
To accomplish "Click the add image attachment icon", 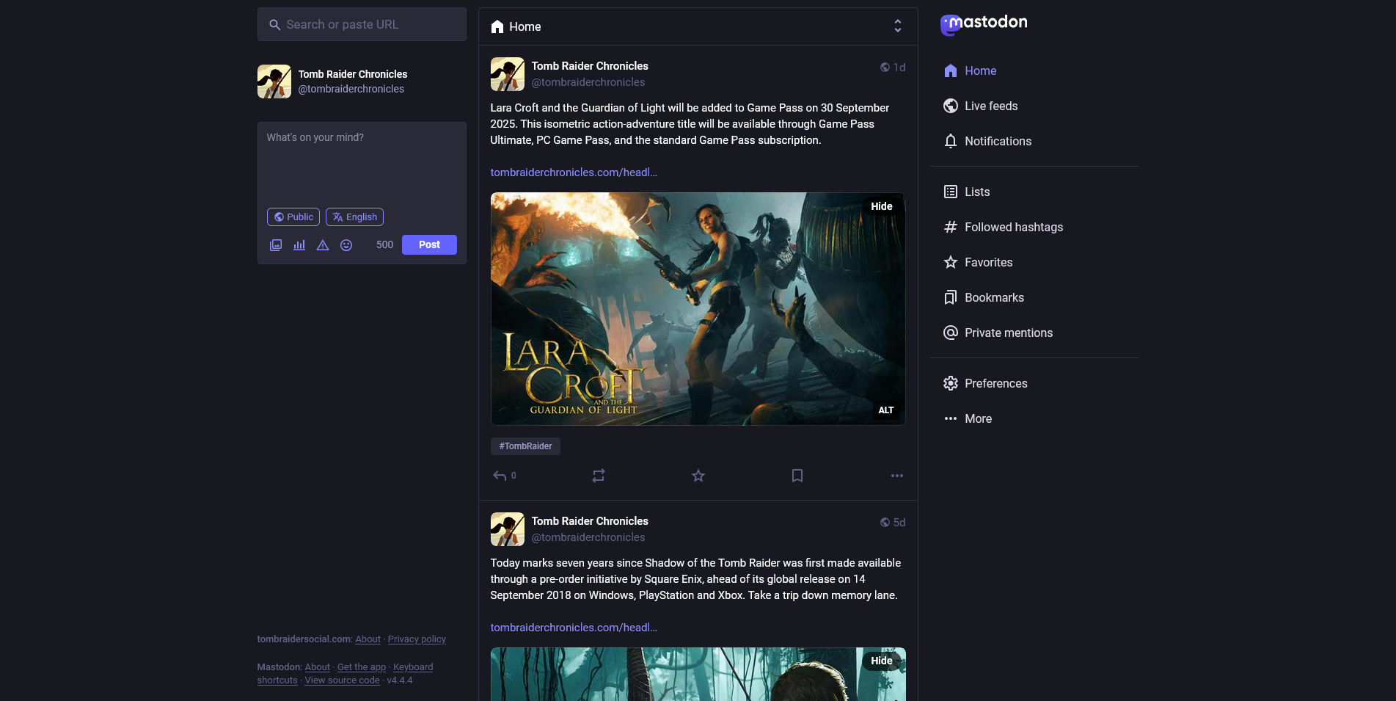I will [x=276, y=245].
